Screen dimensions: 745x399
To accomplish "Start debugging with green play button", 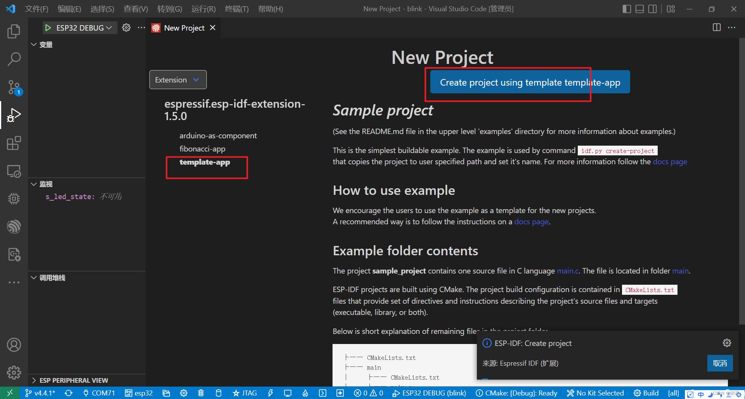I will point(48,28).
